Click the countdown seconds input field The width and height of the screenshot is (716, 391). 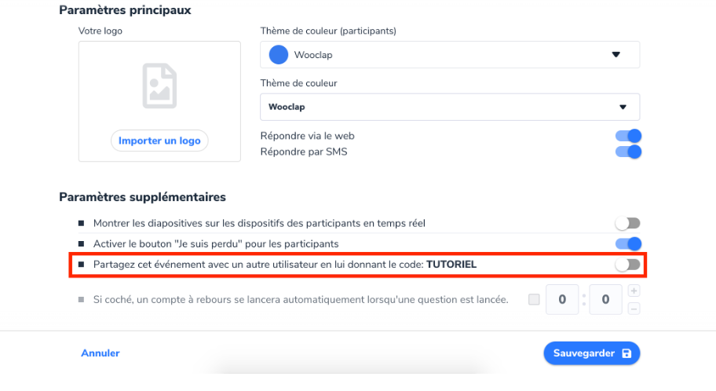click(605, 300)
